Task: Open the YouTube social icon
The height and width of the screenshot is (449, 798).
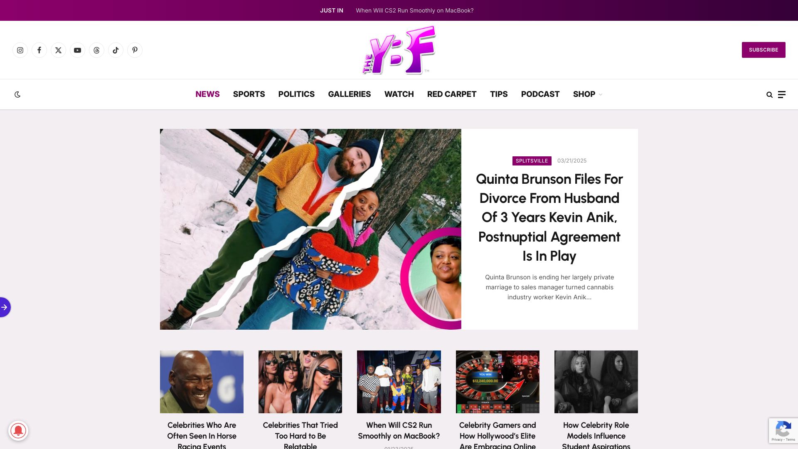Action: pyautogui.click(x=77, y=50)
